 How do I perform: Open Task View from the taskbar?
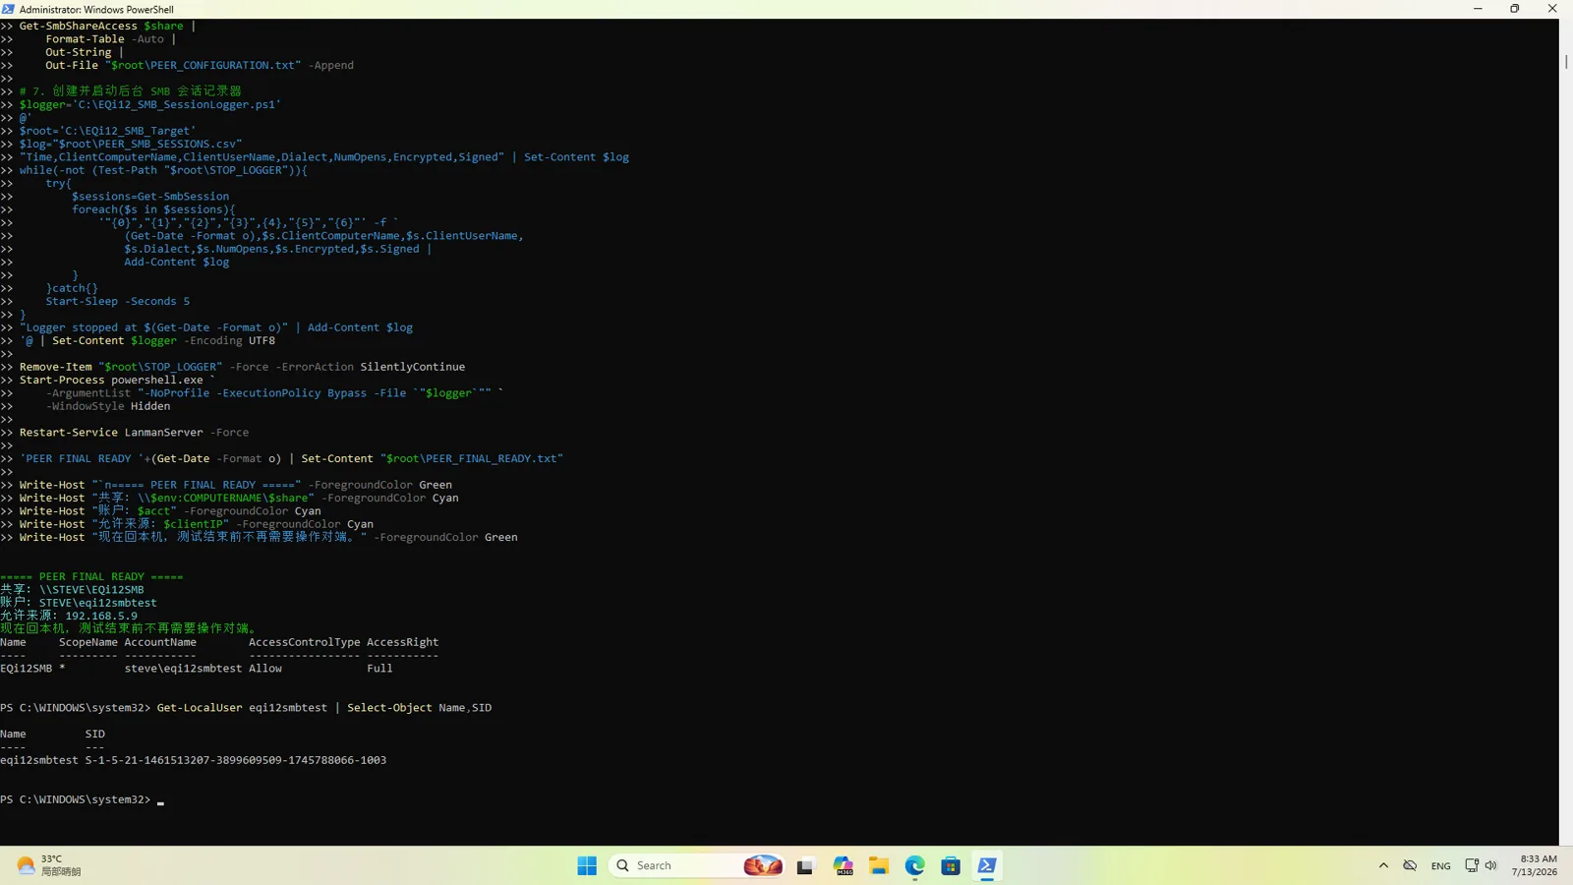806,865
